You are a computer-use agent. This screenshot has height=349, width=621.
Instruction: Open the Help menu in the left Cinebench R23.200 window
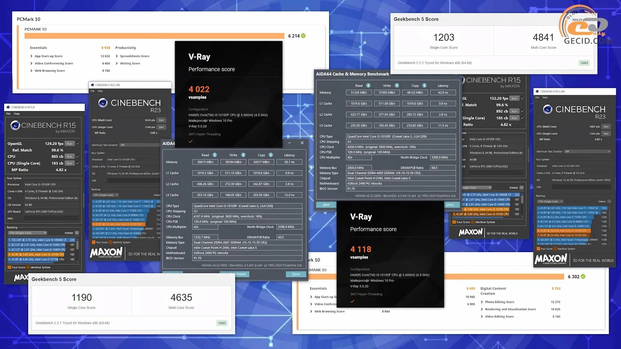click(100, 91)
